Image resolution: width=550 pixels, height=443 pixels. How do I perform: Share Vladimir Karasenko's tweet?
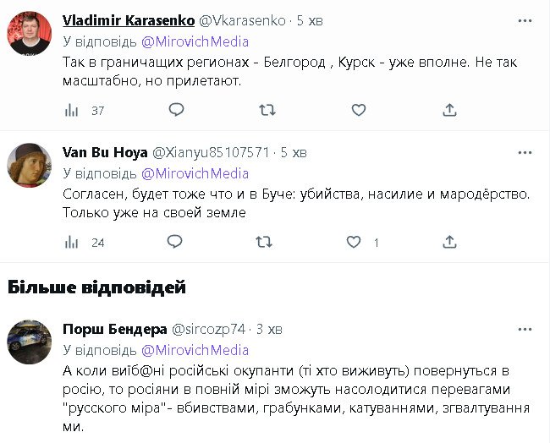(449, 110)
